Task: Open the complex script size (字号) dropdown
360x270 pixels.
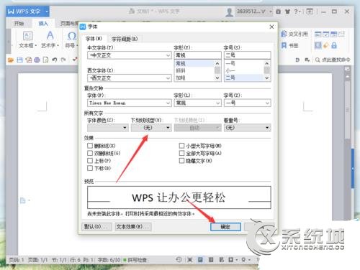Action: pyautogui.click(x=267, y=103)
